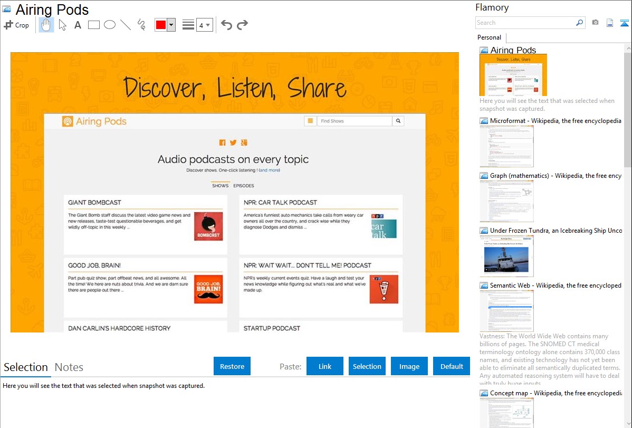
Task: Click the Under Frozen Tundra entry browser icon
Action: (x=484, y=231)
